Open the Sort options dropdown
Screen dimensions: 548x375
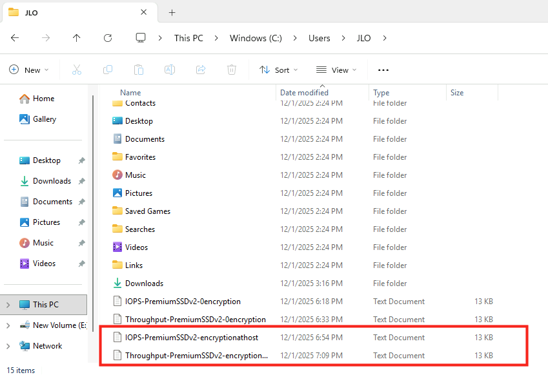pos(279,70)
